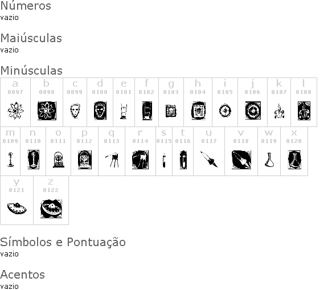Viewport: 336px width, 290px height.
Task: Select the framed flask glyph under x
Action: tap(294, 160)
